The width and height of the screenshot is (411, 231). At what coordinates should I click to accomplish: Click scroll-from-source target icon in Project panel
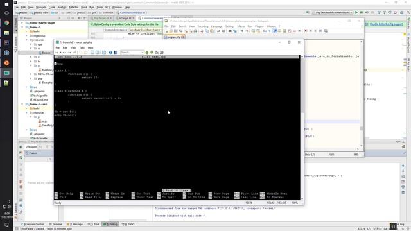[x=68, y=18]
